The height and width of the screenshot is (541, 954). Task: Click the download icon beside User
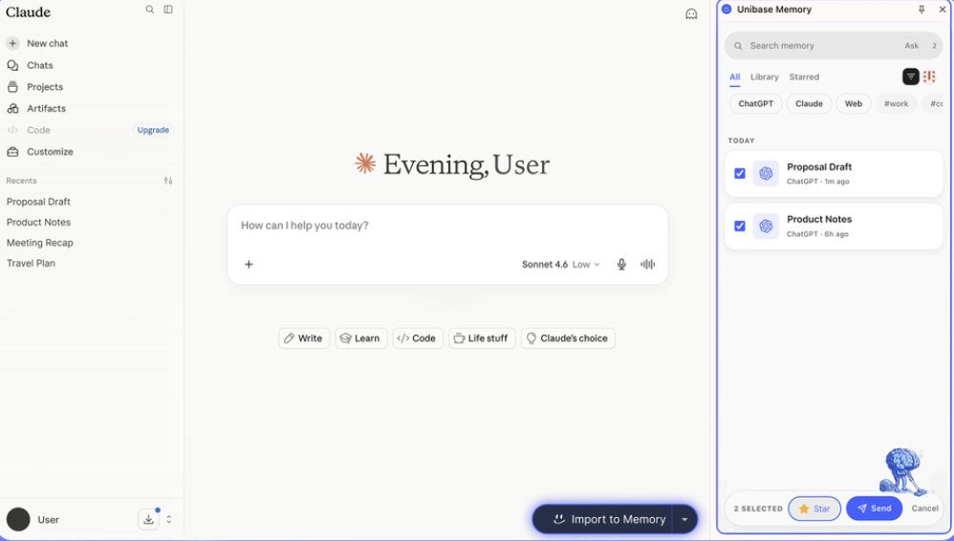click(x=148, y=519)
